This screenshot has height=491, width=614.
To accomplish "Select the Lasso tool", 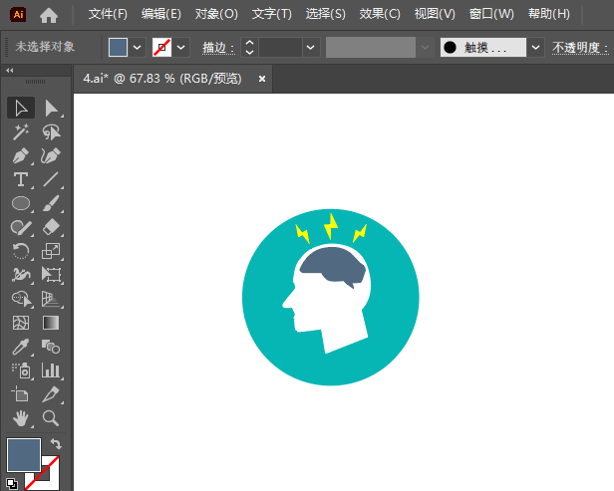I will point(51,131).
